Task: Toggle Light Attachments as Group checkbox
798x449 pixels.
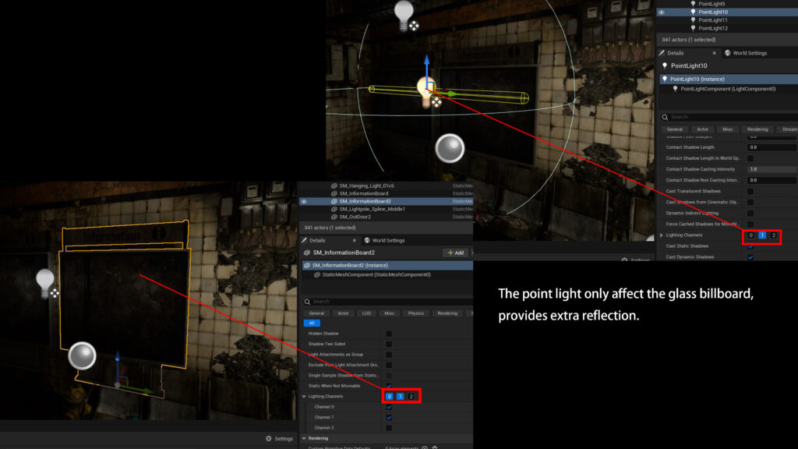Action: [389, 355]
